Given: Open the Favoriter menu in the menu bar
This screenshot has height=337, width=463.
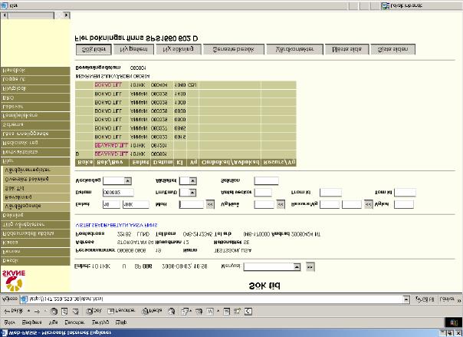Looking at the screenshot, I should pos(74,322).
